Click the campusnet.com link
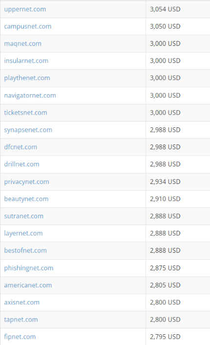210x345 pixels. pos(27,27)
